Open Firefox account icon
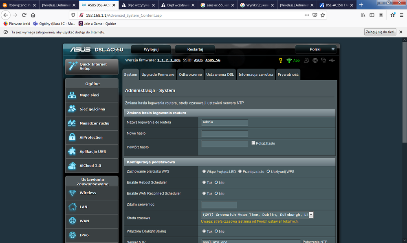Image resolution: width=407 pixels, height=243 pixels. (x=381, y=15)
